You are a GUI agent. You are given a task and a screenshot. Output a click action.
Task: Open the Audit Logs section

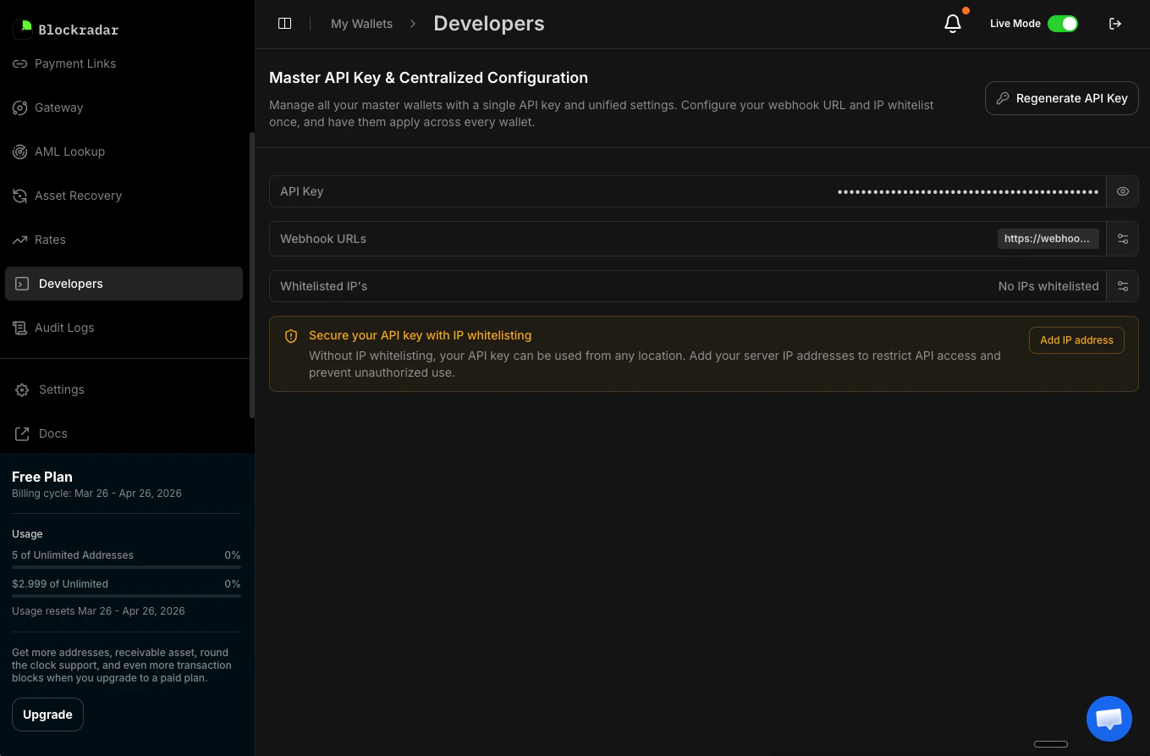[x=63, y=328]
